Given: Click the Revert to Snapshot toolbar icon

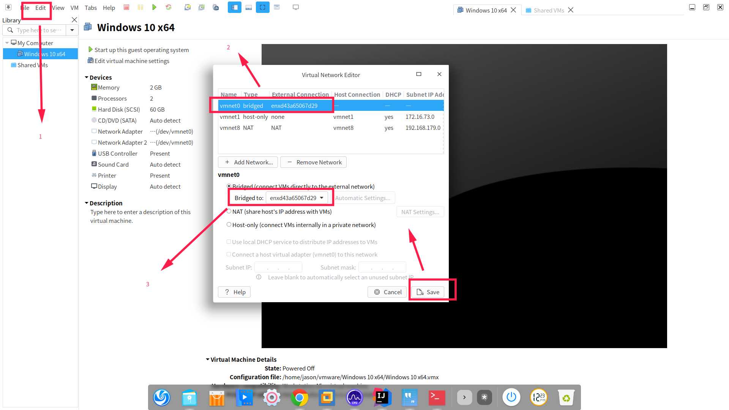Looking at the screenshot, I should click(202, 7).
